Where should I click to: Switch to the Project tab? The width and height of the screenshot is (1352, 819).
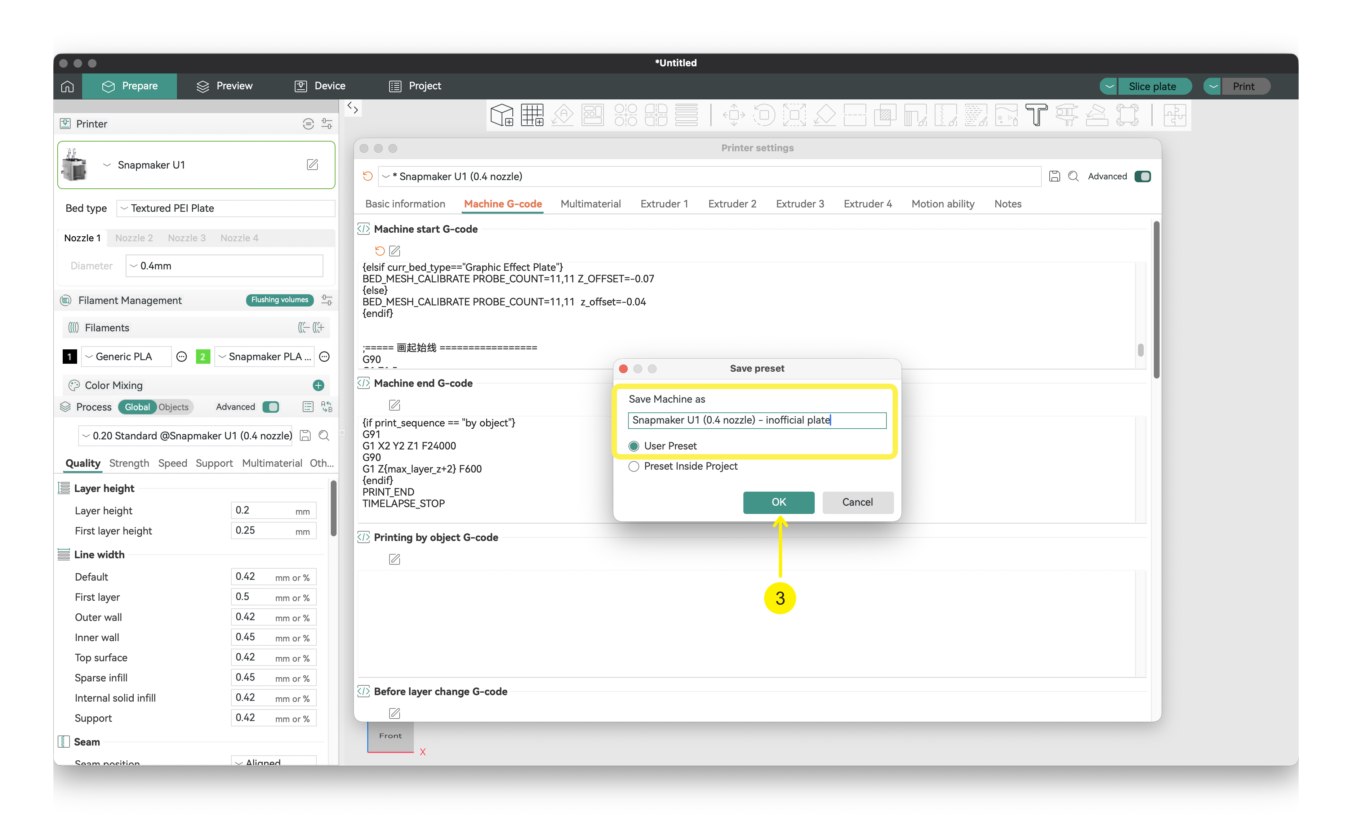tap(415, 86)
